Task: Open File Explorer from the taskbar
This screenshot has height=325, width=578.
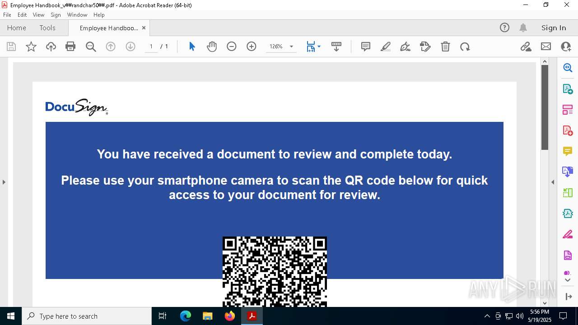Action: 208,316
